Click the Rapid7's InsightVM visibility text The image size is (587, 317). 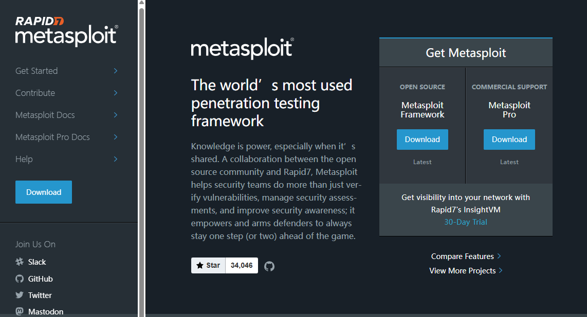466,203
